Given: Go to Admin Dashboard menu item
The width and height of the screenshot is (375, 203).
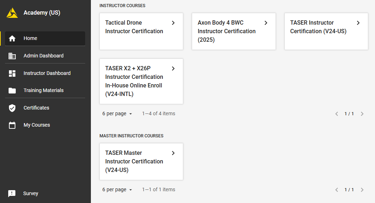Looking at the screenshot, I should [44, 56].
